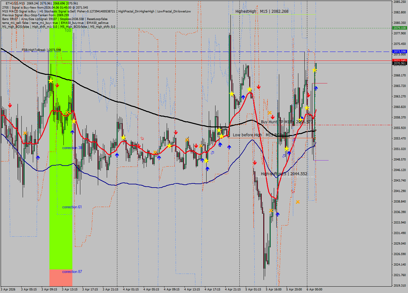Select the yellow star signal near 2066 level

[249, 89]
